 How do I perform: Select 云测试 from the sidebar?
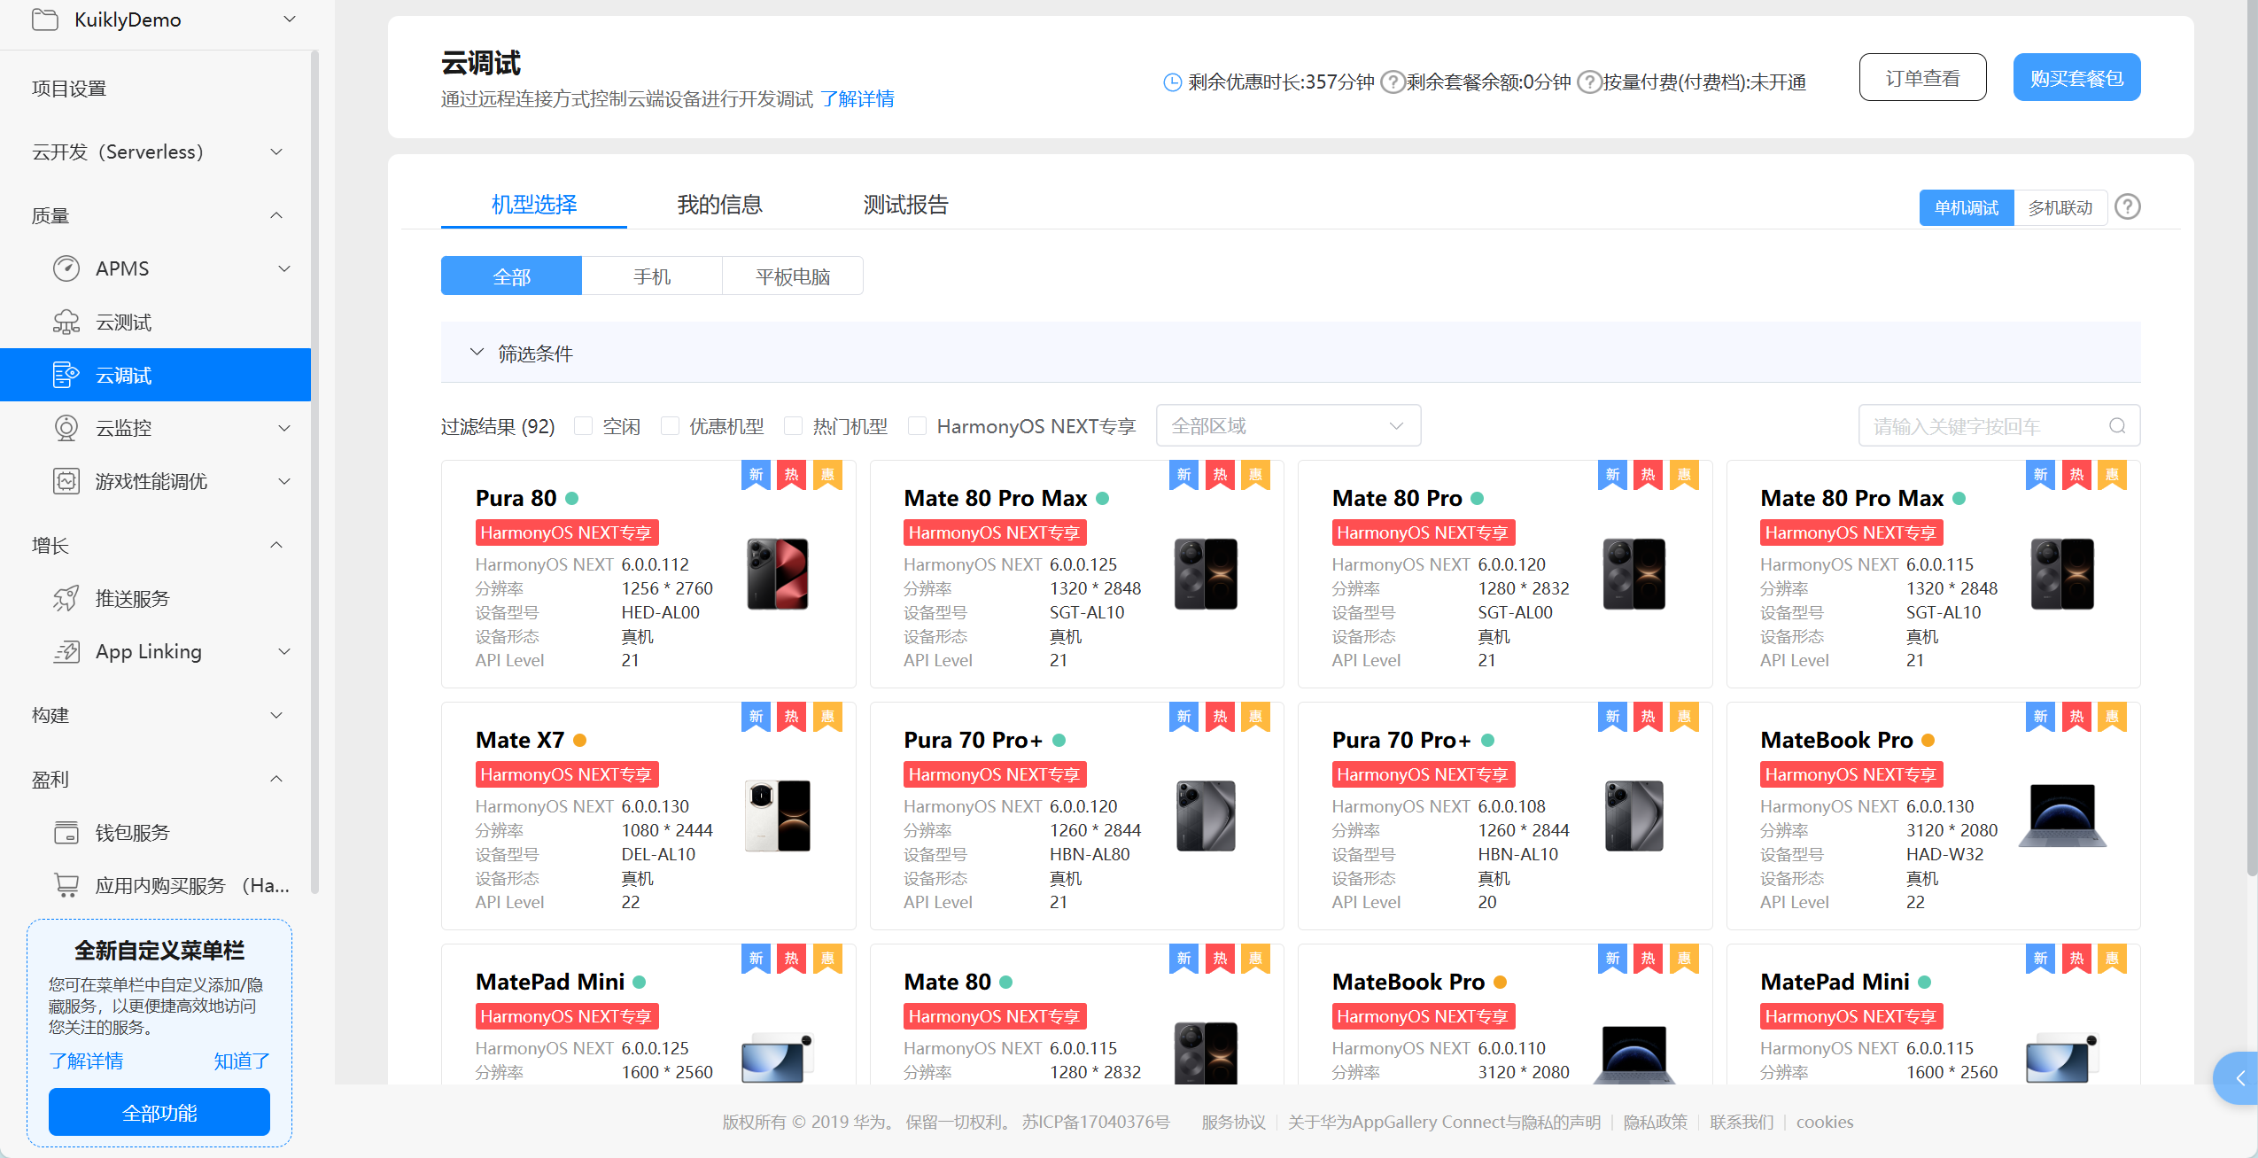coord(125,321)
